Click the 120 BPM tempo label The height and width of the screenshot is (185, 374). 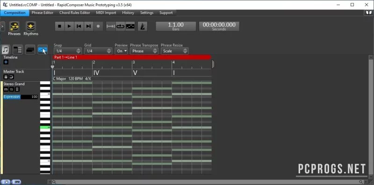[75, 79]
